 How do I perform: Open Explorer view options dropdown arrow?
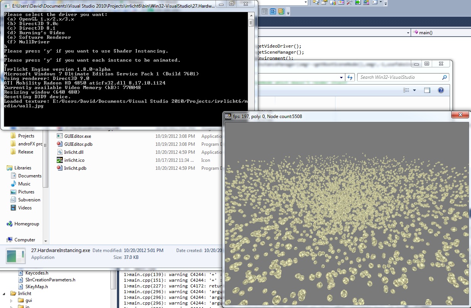coord(414,90)
